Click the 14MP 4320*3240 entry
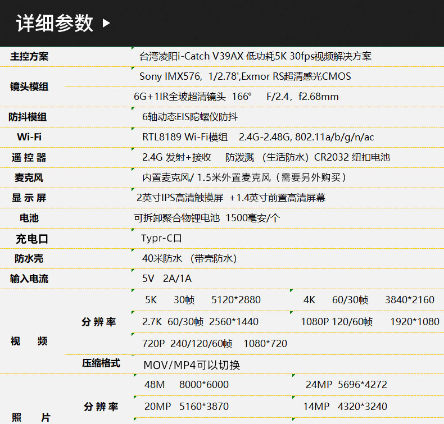 point(345,407)
